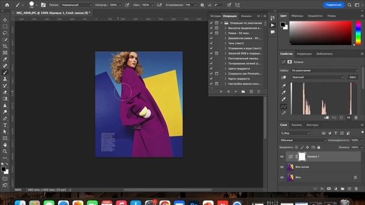Add a layer style fx
Screen dimensions: 365x205
pyautogui.click(x=322, y=188)
